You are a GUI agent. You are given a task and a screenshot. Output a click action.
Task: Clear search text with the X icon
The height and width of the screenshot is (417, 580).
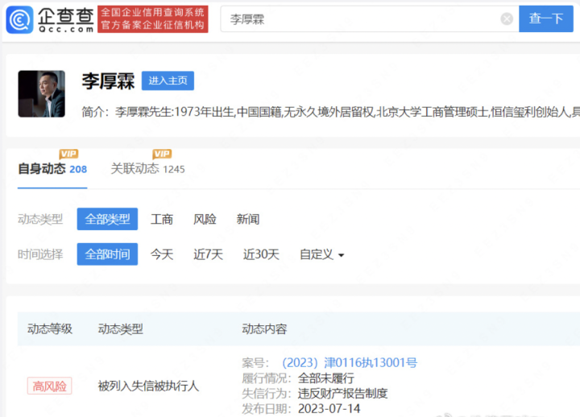pos(507,19)
